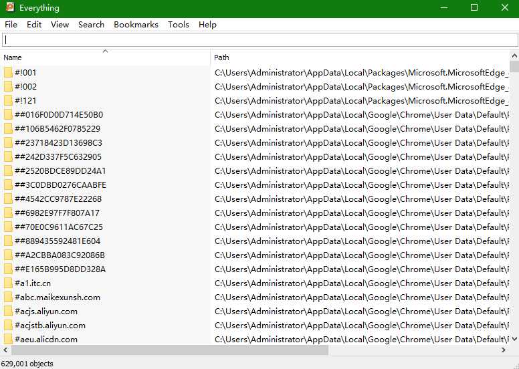Select the #!121 folder icon

tap(8, 101)
